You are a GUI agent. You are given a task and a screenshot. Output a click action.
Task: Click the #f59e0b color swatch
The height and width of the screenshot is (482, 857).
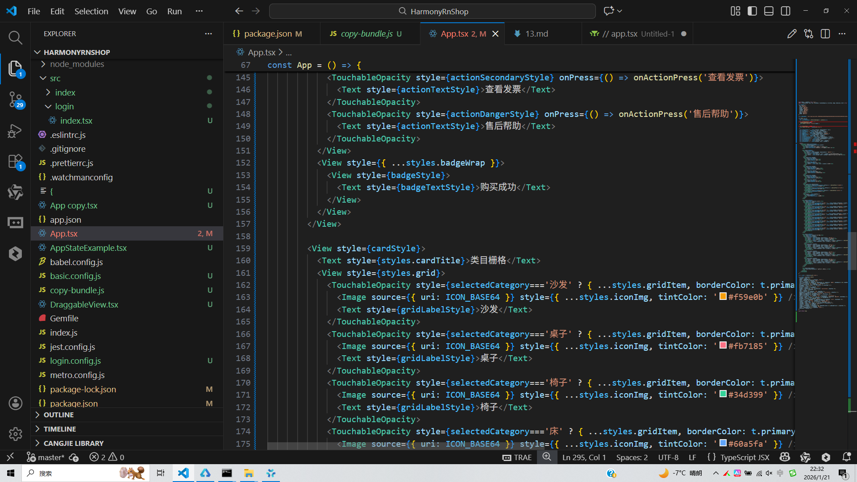723,297
